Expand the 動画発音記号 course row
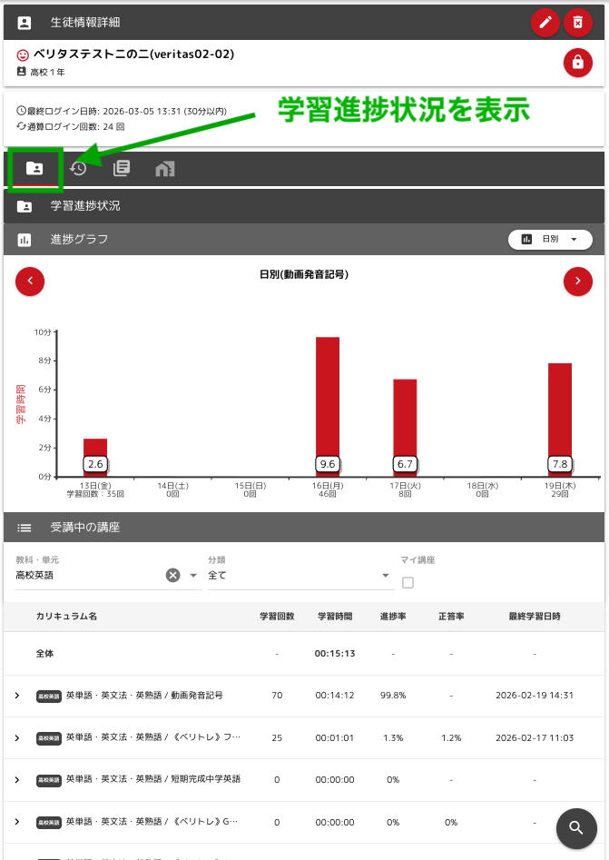The height and width of the screenshot is (860, 609). 17,696
